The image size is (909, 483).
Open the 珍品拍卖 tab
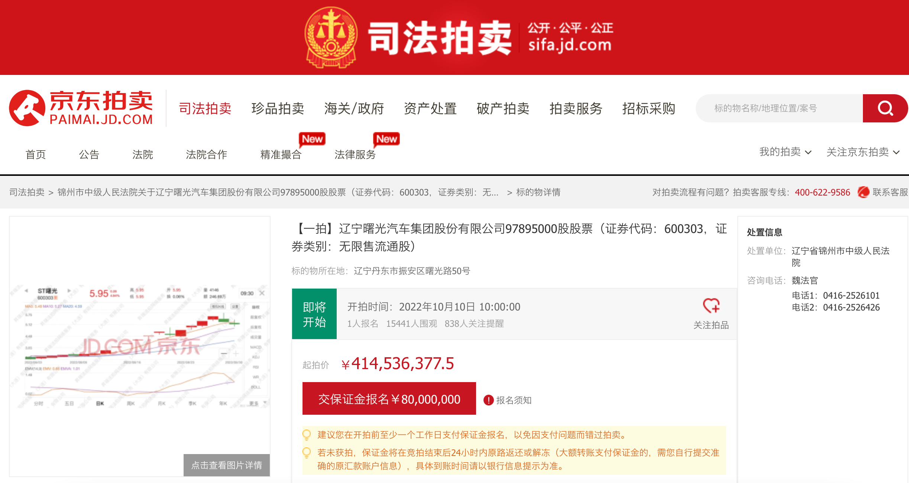[278, 108]
